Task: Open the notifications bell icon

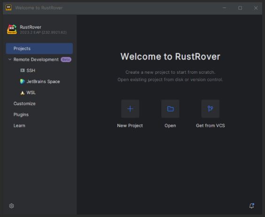Action: tap(252, 206)
